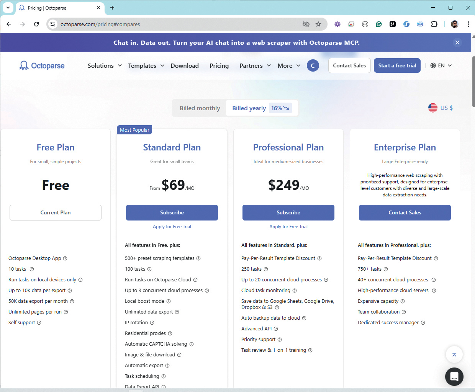
Task: Open the user avatar 'C' account icon
Action: point(313,65)
